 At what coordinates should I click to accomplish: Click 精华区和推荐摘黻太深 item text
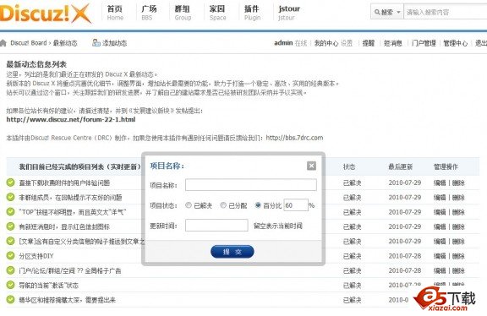(x=68, y=300)
